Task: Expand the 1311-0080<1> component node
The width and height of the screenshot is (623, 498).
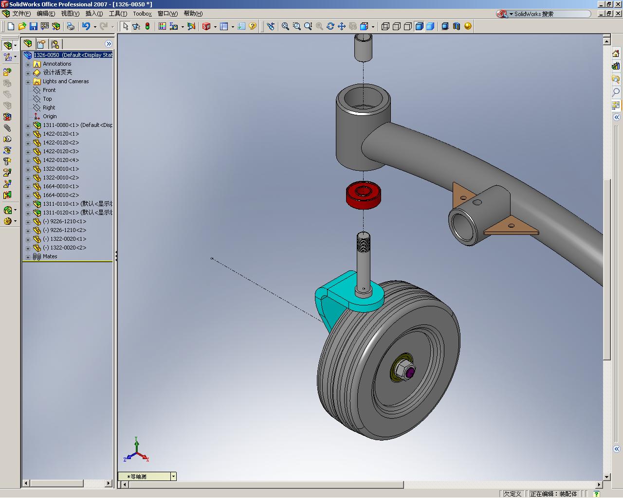Action: point(28,125)
